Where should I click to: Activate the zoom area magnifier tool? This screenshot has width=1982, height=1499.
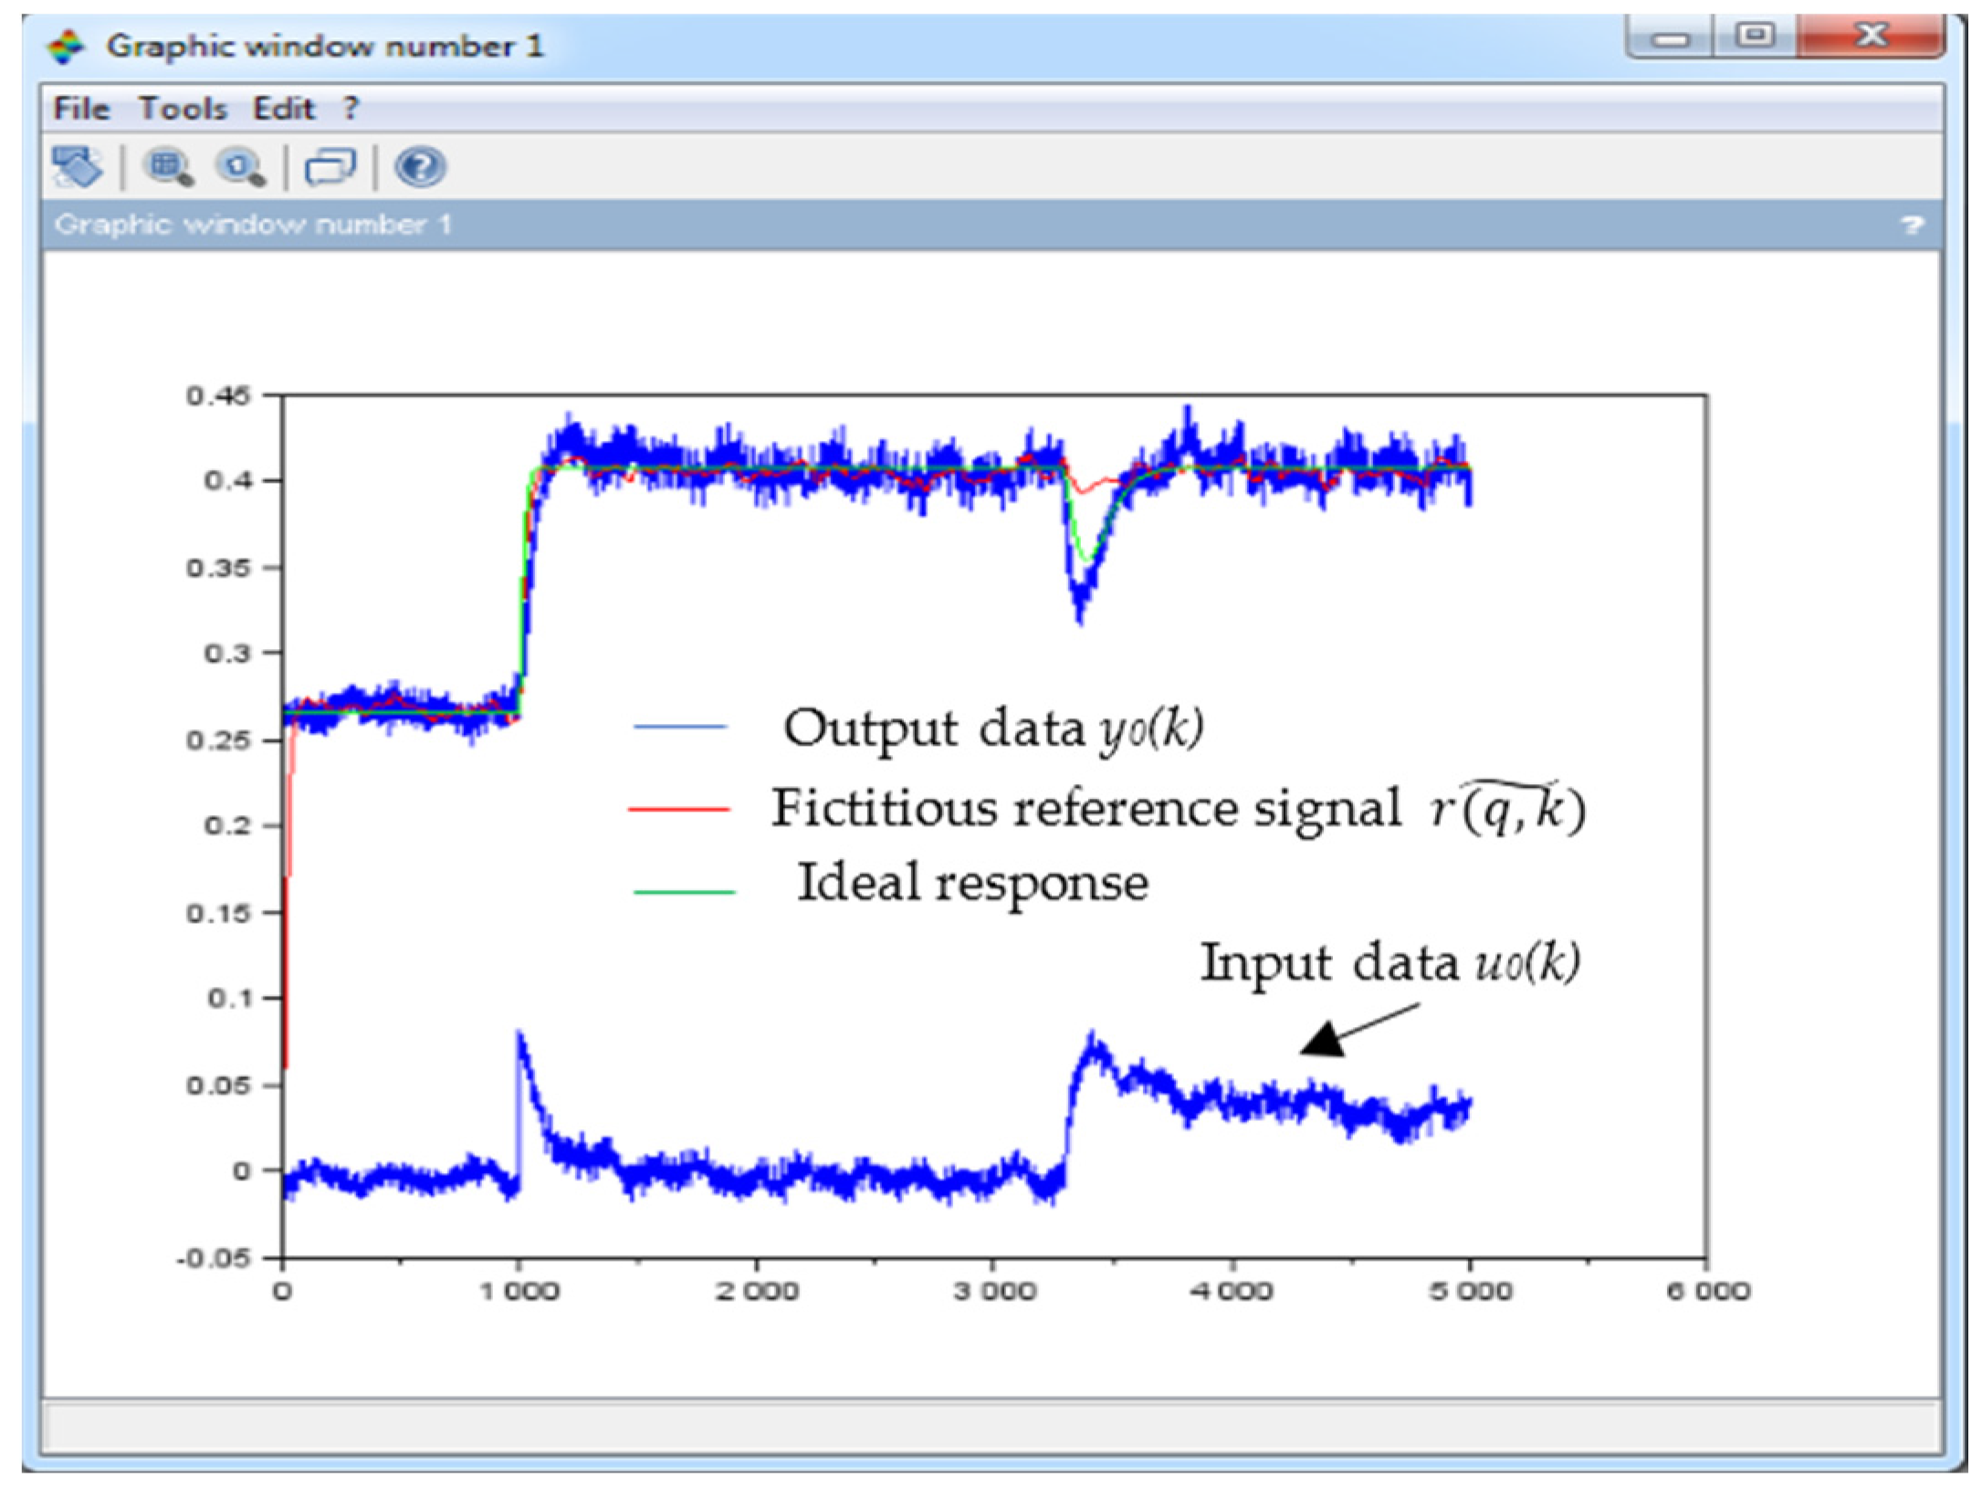(168, 167)
